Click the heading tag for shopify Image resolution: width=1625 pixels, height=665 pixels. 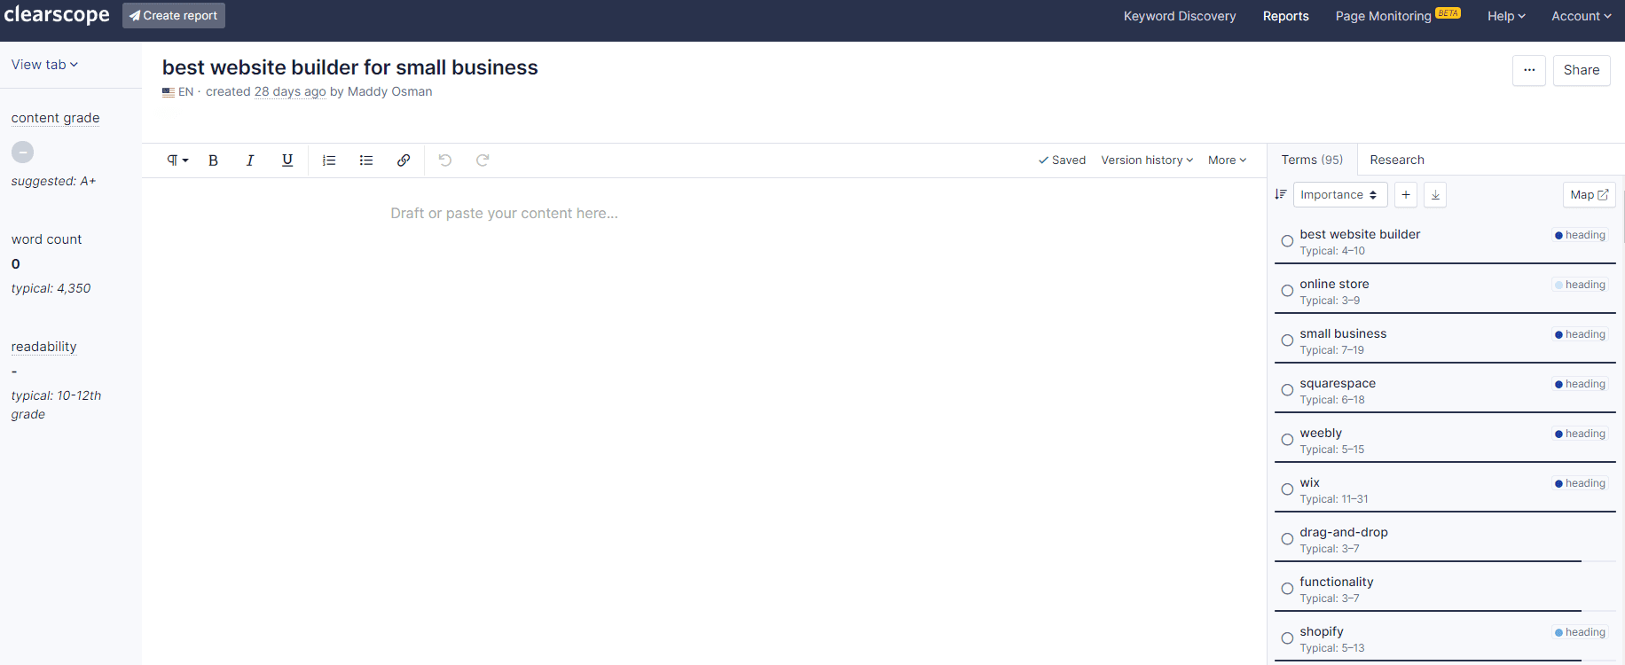tap(1580, 632)
